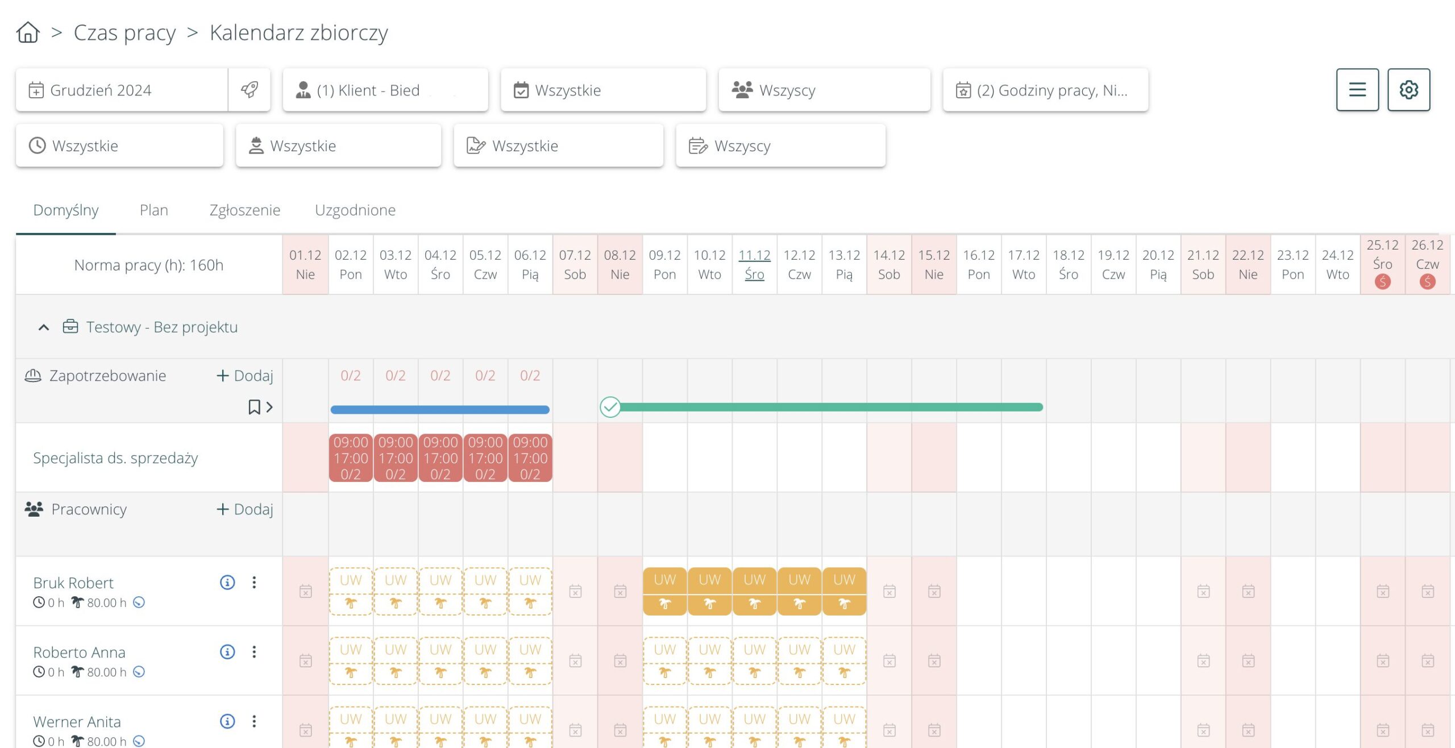Open the Godziny pracy filter dropdown

coord(1045,90)
